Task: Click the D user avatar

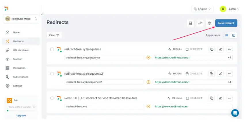Action: (x=223, y=9)
